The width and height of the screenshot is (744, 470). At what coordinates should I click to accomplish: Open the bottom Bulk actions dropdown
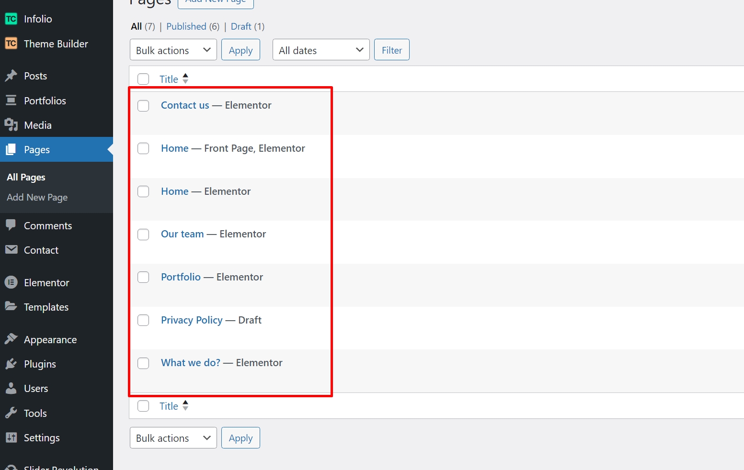pyautogui.click(x=173, y=438)
